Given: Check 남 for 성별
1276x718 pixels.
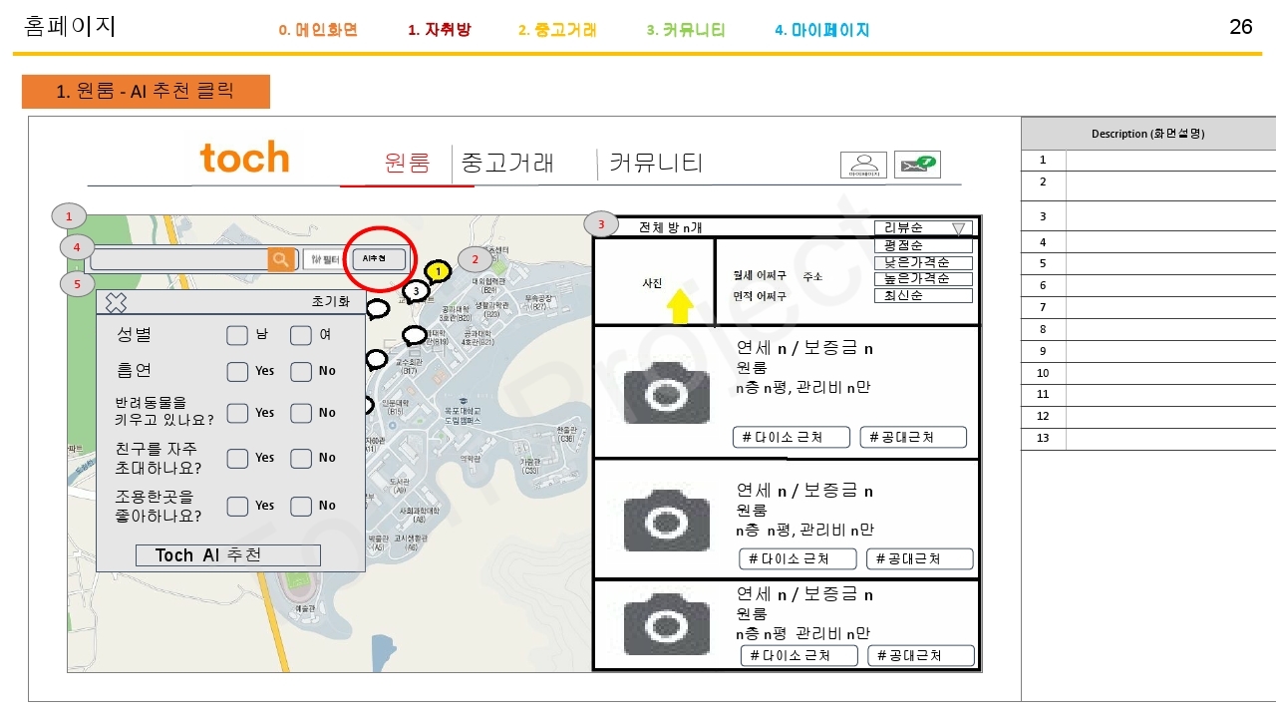Looking at the screenshot, I should pyautogui.click(x=237, y=335).
